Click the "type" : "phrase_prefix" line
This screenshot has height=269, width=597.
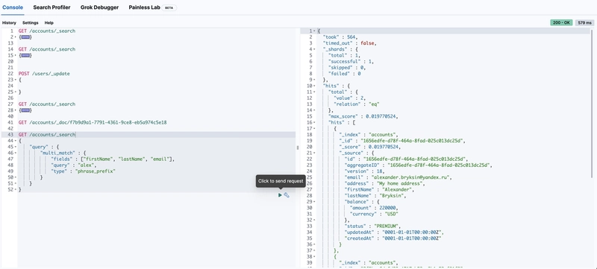tap(83, 171)
